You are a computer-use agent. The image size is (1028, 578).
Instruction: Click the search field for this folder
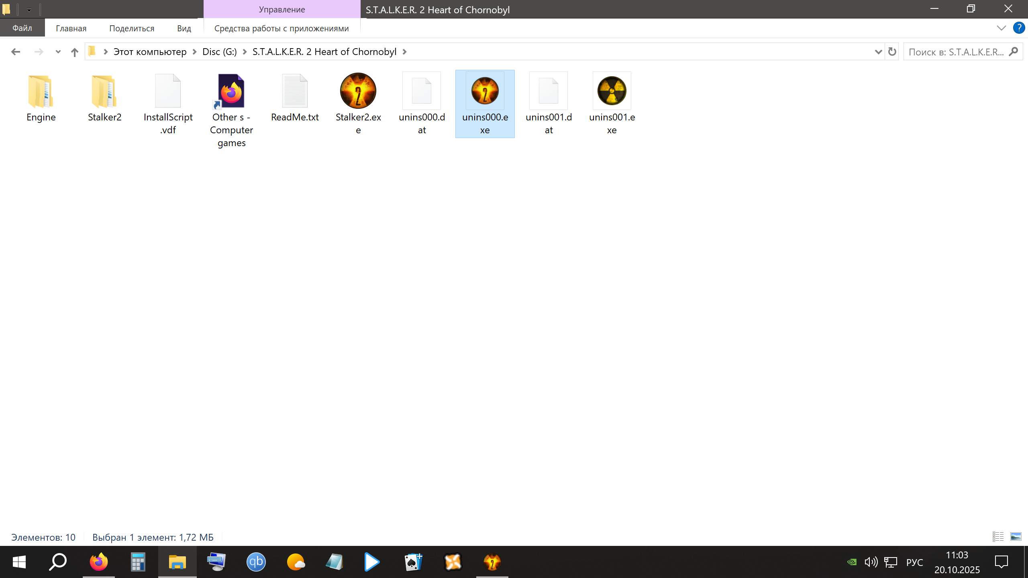pos(956,52)
